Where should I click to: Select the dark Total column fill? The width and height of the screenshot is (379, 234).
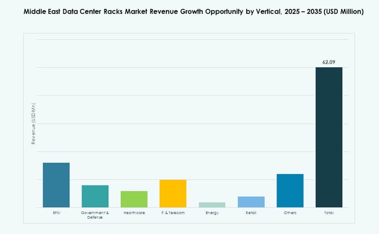(x=329, y=138)
